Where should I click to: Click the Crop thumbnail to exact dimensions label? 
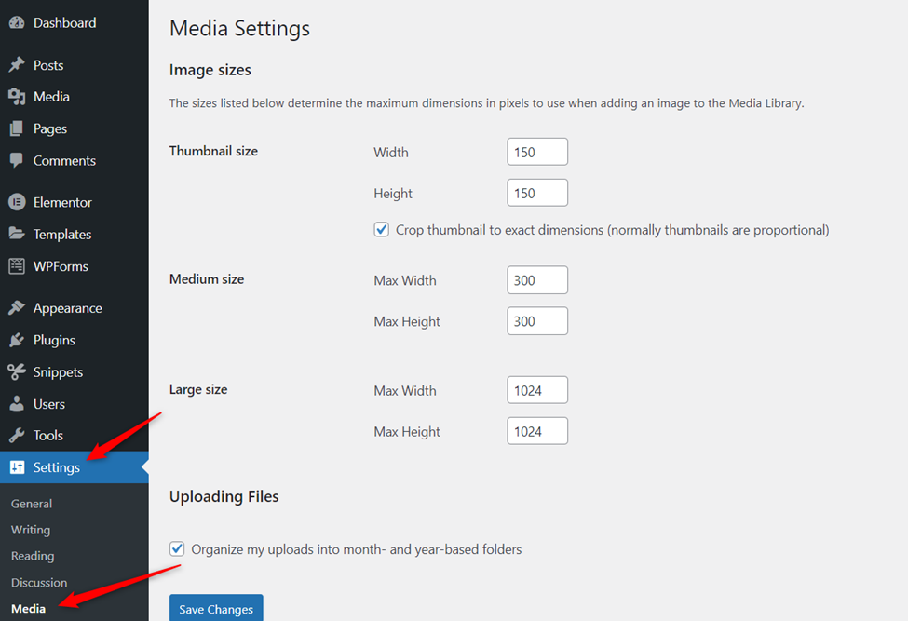pyautogui.click(x=612, y=230)
